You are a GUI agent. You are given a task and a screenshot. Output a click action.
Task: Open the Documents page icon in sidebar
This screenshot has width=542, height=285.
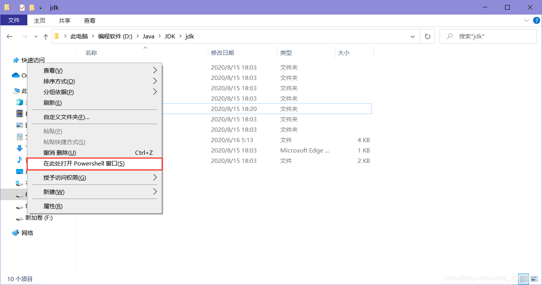19,136
